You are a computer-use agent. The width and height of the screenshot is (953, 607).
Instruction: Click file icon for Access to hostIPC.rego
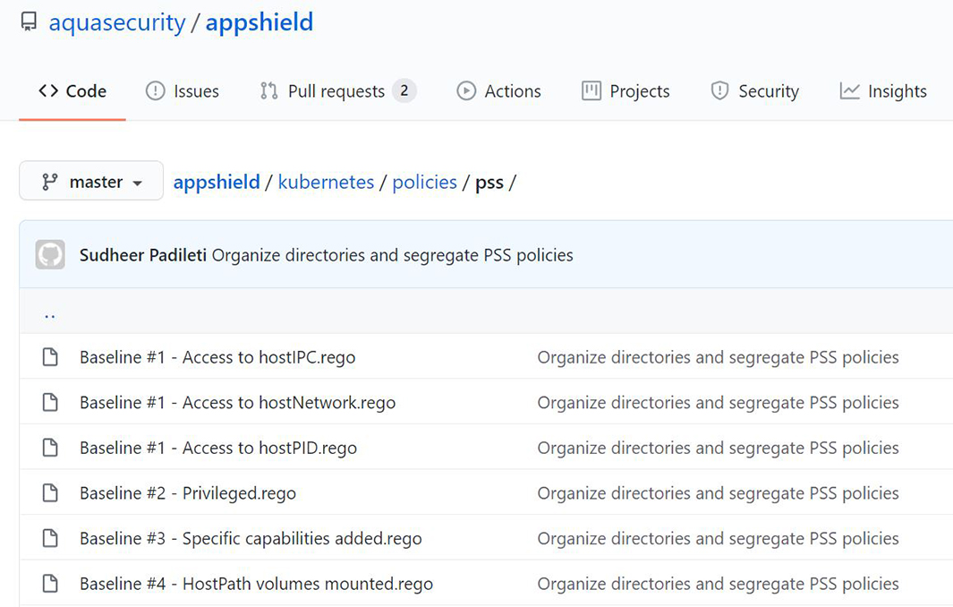50,357
